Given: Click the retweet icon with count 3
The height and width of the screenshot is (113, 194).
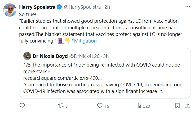Looking at the screenshot, I should [61, 106].
